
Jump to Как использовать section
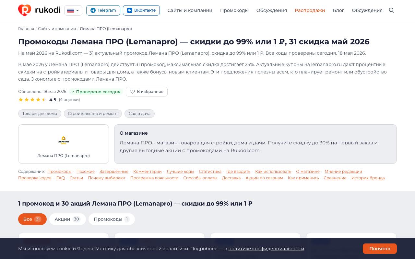(273, 172)
